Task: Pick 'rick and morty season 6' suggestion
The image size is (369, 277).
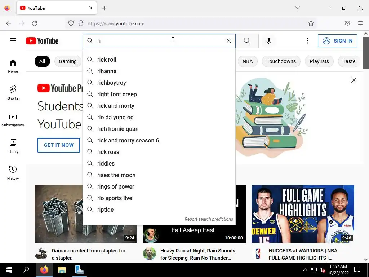Action: point(159,140)
